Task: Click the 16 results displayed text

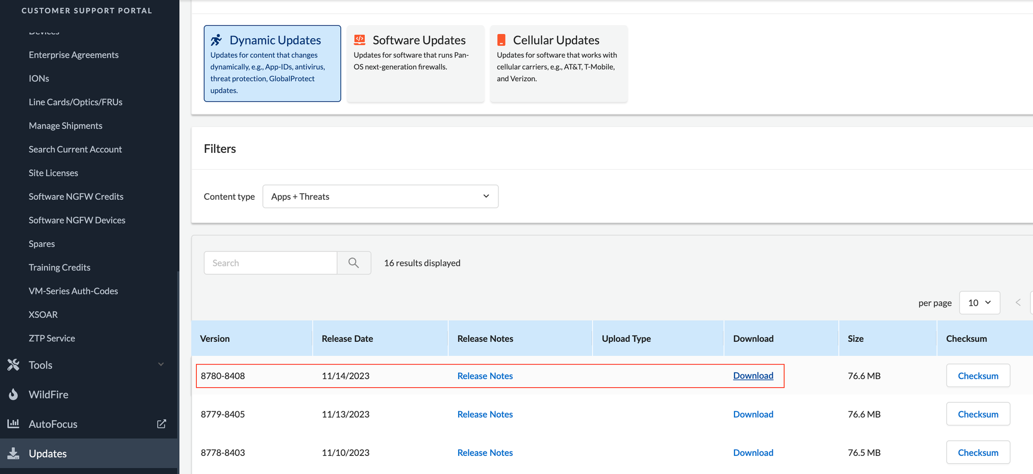Action: tap(422, 263)
